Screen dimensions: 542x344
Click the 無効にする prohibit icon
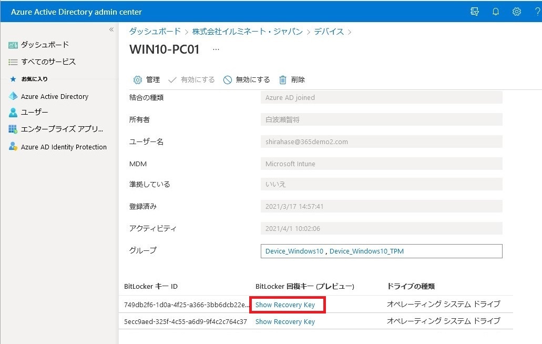click(228, 80)
